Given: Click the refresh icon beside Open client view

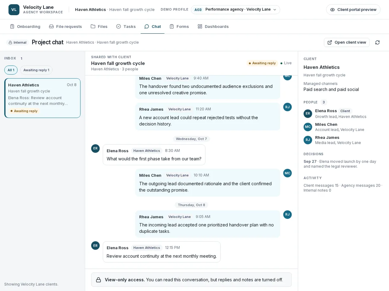Looking at the screenshot, I should click(377, 42).
